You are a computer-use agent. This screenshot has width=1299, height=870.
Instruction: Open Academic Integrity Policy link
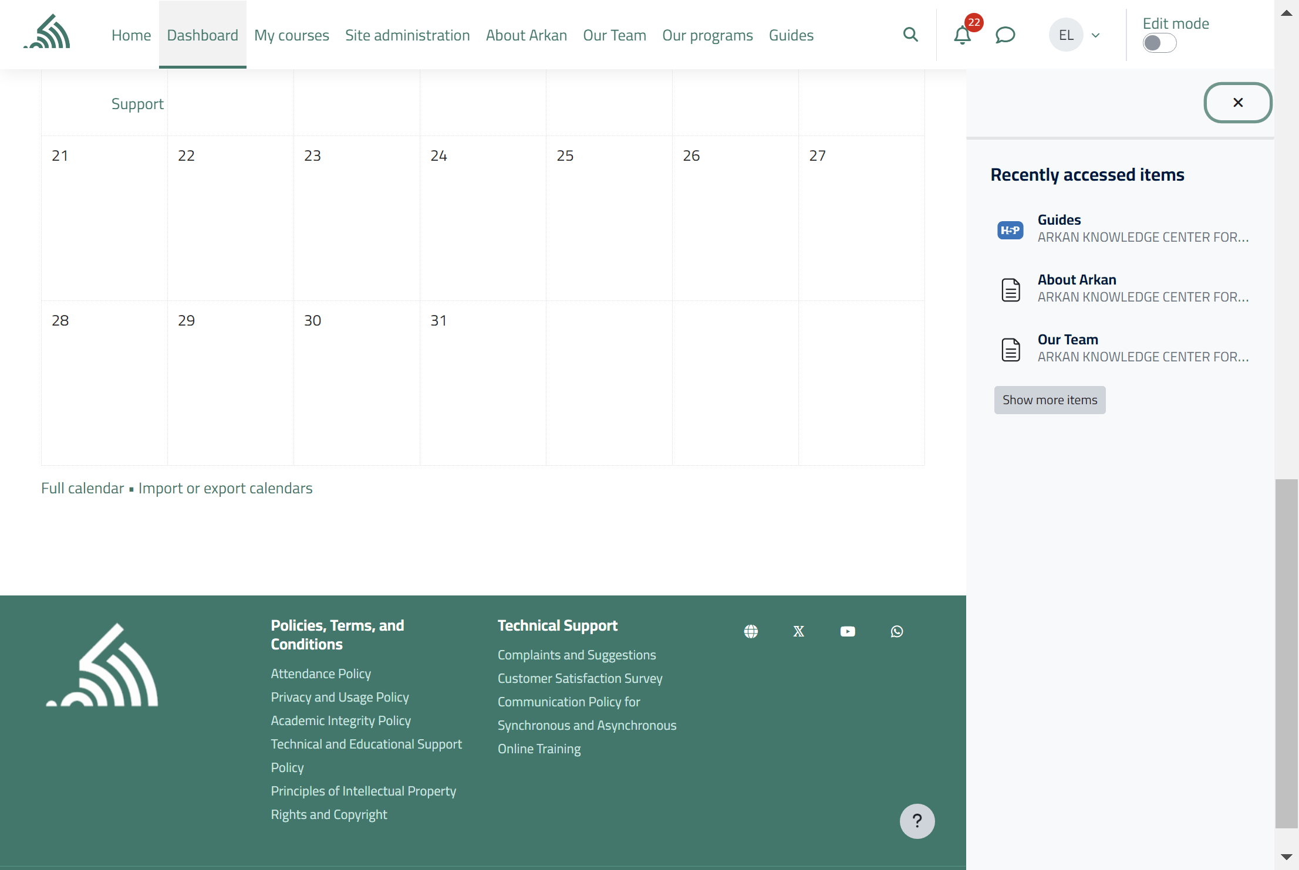click(x=341, y=720)
